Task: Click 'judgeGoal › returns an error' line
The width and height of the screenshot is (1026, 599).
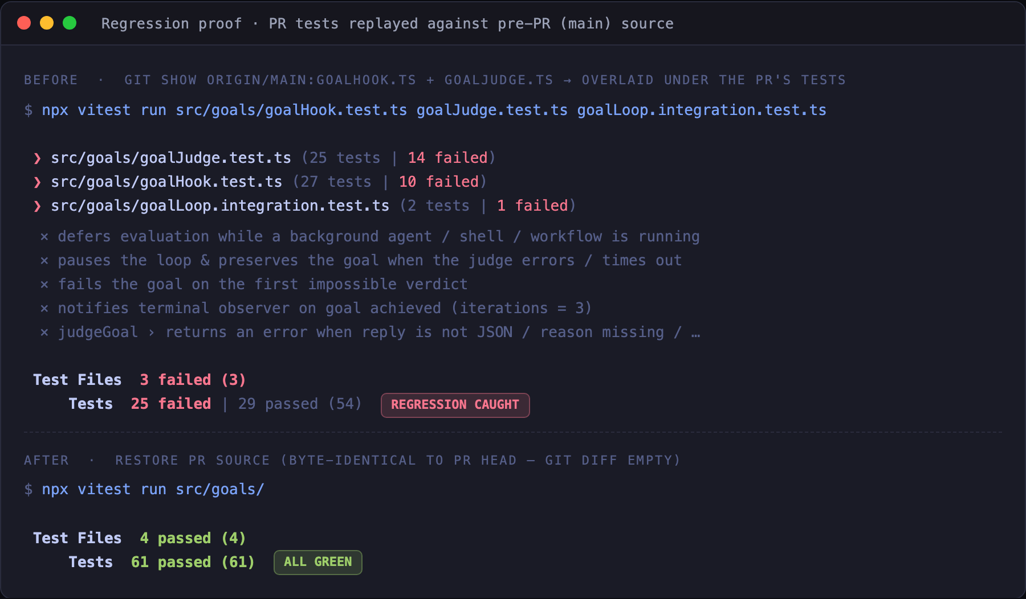Action: point(378,332)
